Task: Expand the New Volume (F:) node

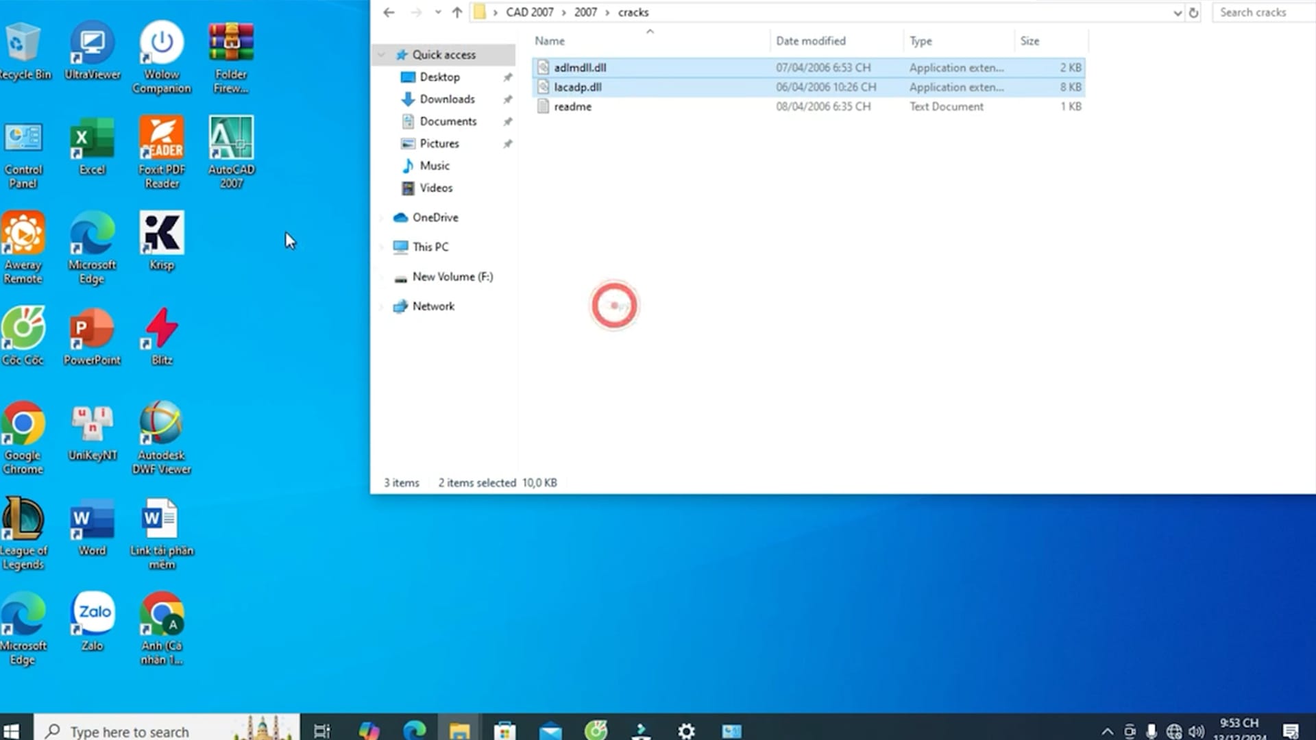Action: (x=382, y=277)
